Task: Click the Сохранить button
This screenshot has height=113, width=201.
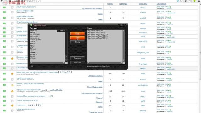Action: click(78, 58)
